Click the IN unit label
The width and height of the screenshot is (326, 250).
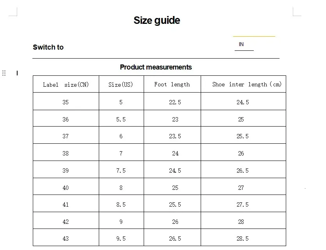tap(241, 45)
